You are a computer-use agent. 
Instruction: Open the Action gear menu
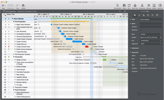tap(23, 5)
